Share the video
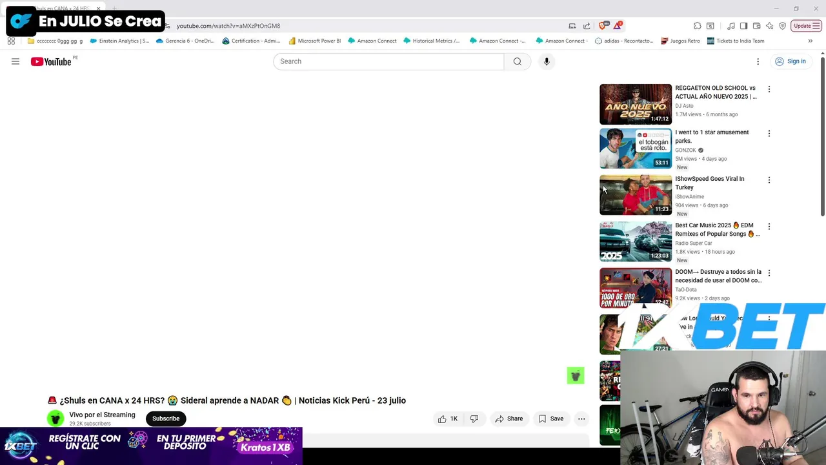The width and height of the screenshot is (826, 465). [509, 418]
